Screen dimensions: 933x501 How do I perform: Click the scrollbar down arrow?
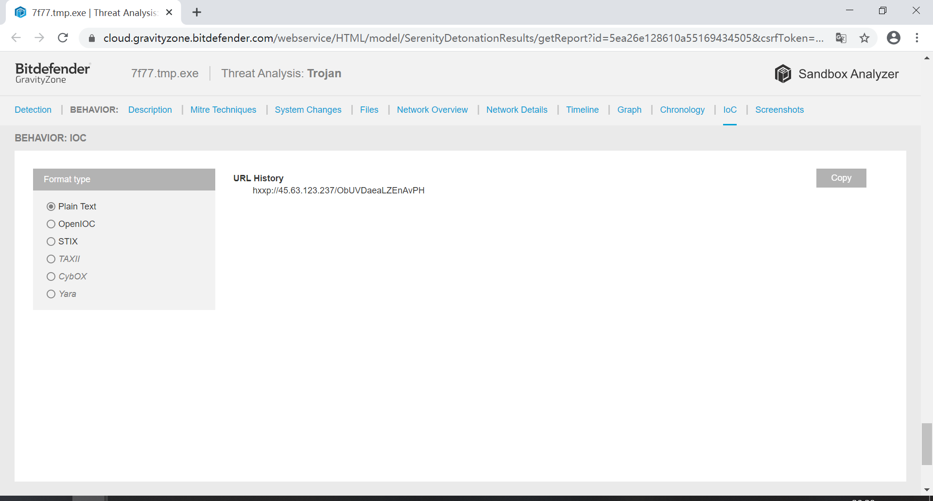pyautogui.click(x=927, y=490)
